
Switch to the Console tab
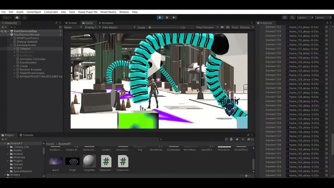coord(26,135)
